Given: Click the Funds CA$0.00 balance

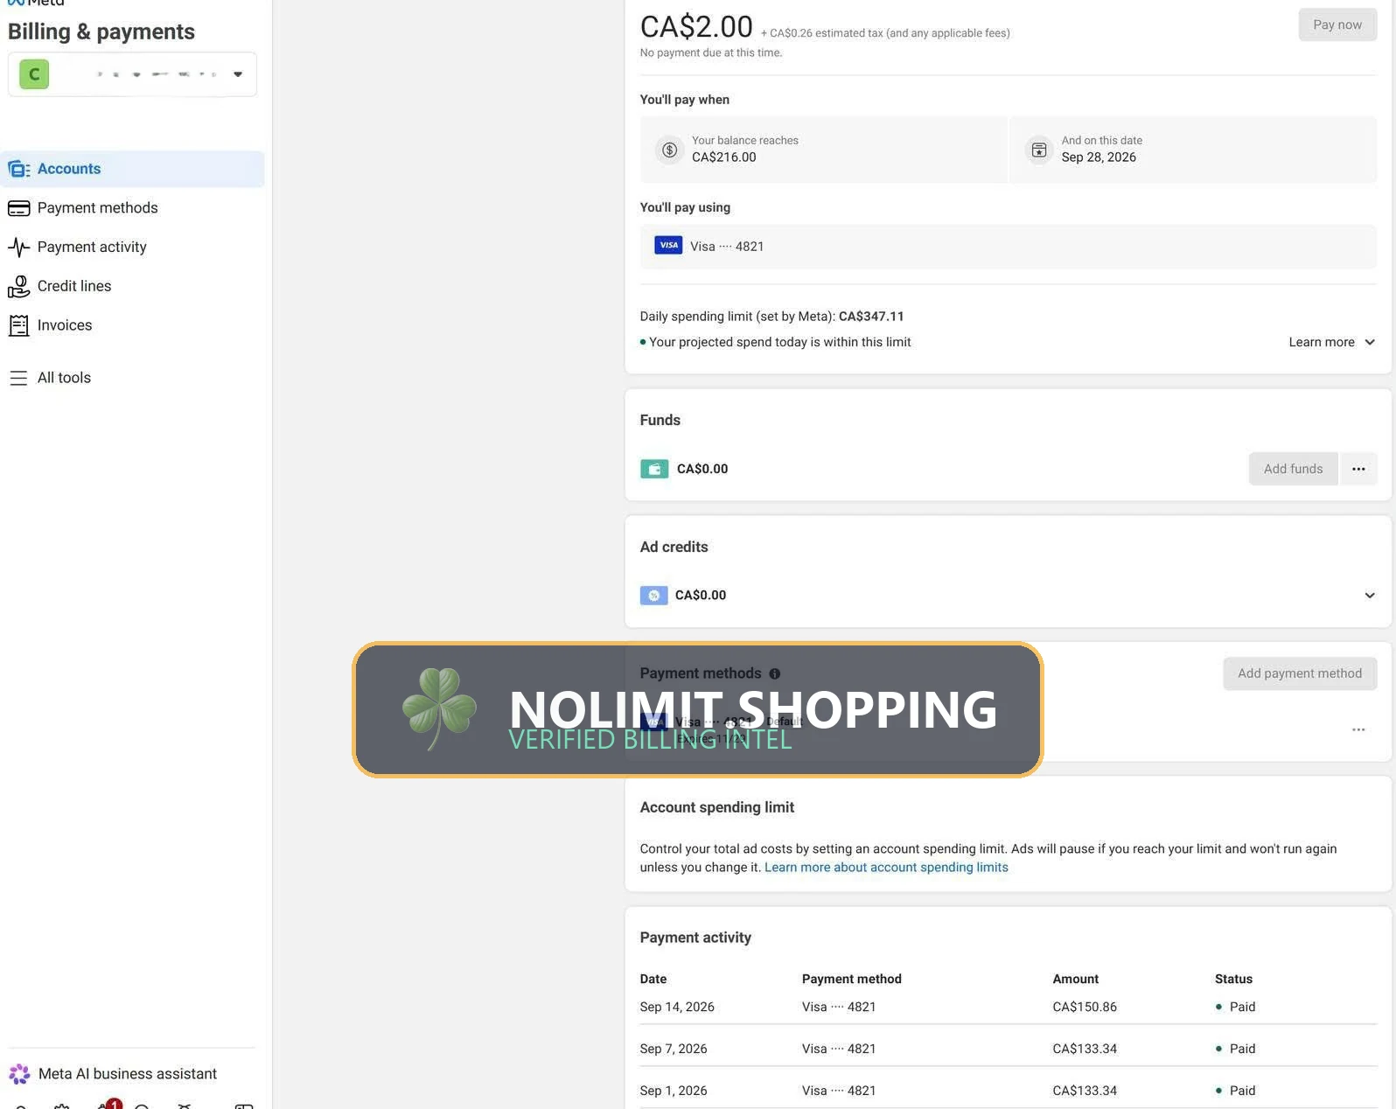Looking at the screenshot, I should point(702,469).
